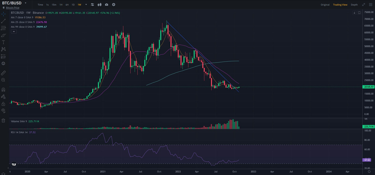This screenshot has height=175, width=375.
Task: Select the Volume SMA 9 legend
Action: pyautogui.click(x=25, y=121)
